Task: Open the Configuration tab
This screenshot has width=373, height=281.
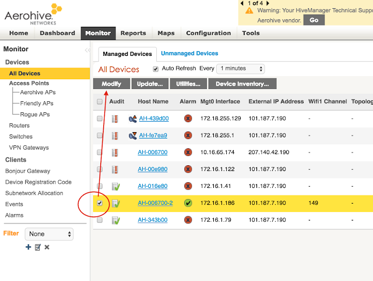Action: (209, 33)
